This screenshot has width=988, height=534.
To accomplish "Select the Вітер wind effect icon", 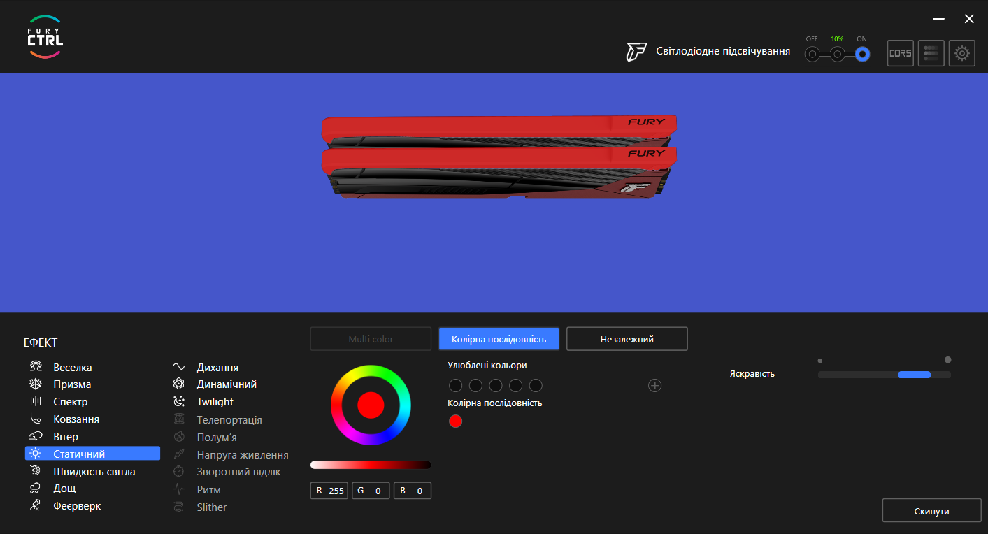I will (x=35, y=436).
